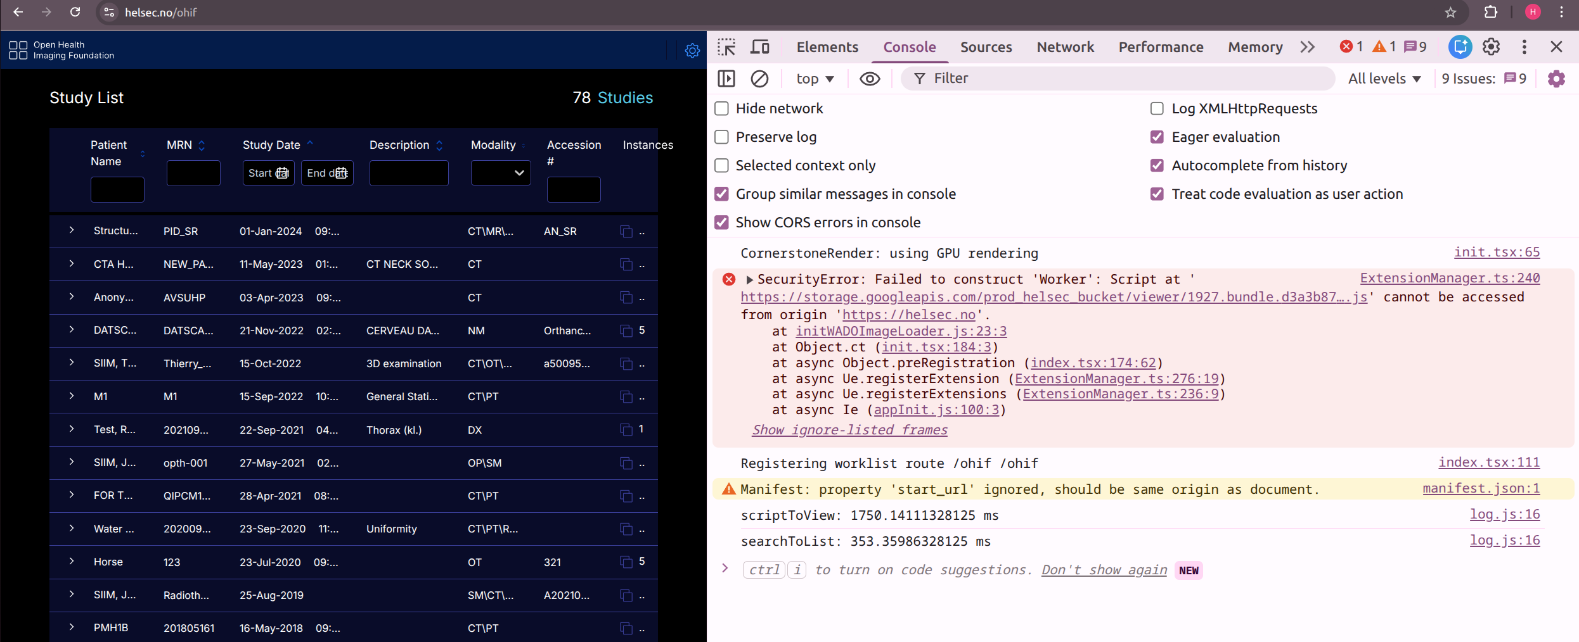This screenshot has width=1579, height=642.
Task: Check the Hide network option
Action: coord(721,109)
